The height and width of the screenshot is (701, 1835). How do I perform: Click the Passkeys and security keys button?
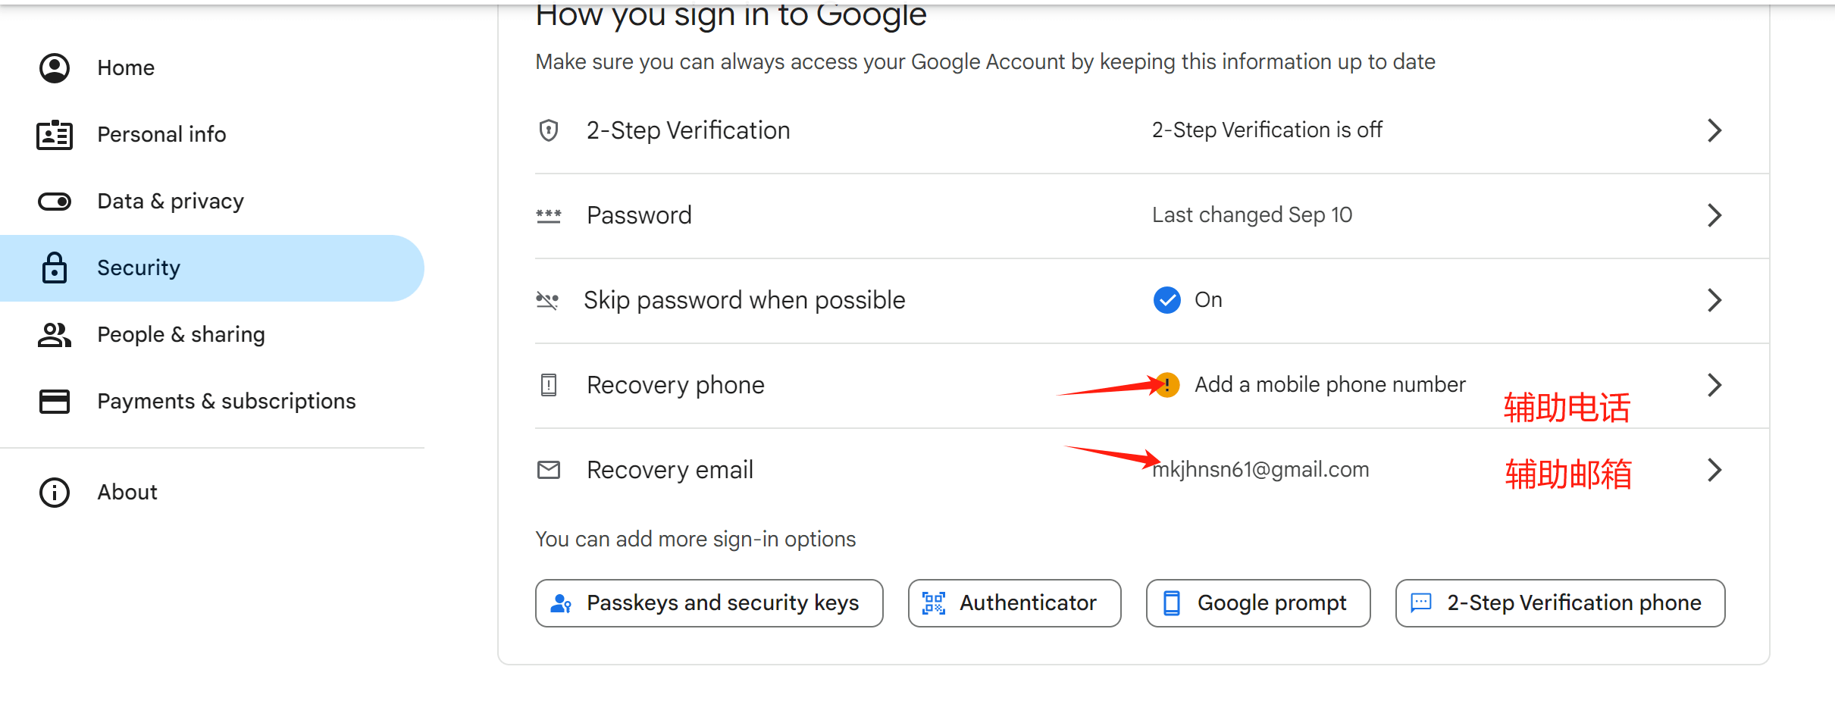click(709, 603)
